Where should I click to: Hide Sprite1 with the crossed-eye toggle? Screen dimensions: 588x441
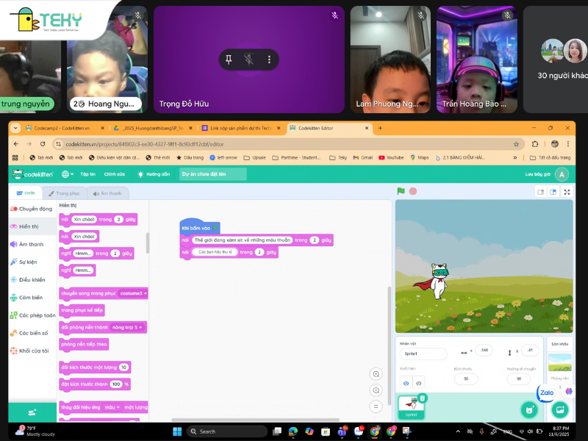(418, 384)
